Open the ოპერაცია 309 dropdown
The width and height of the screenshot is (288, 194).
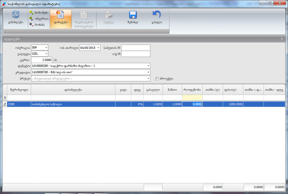(x=46, y=48)
